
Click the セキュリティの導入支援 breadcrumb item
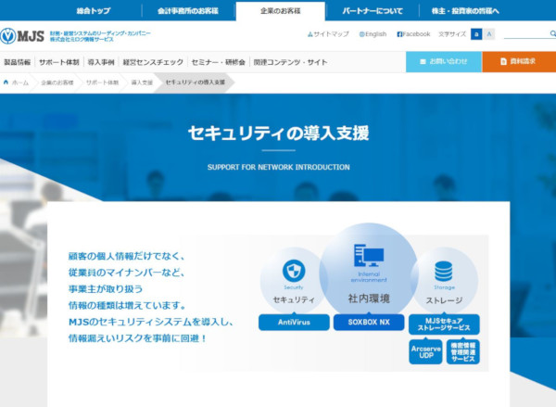click(x=196, y=83)
